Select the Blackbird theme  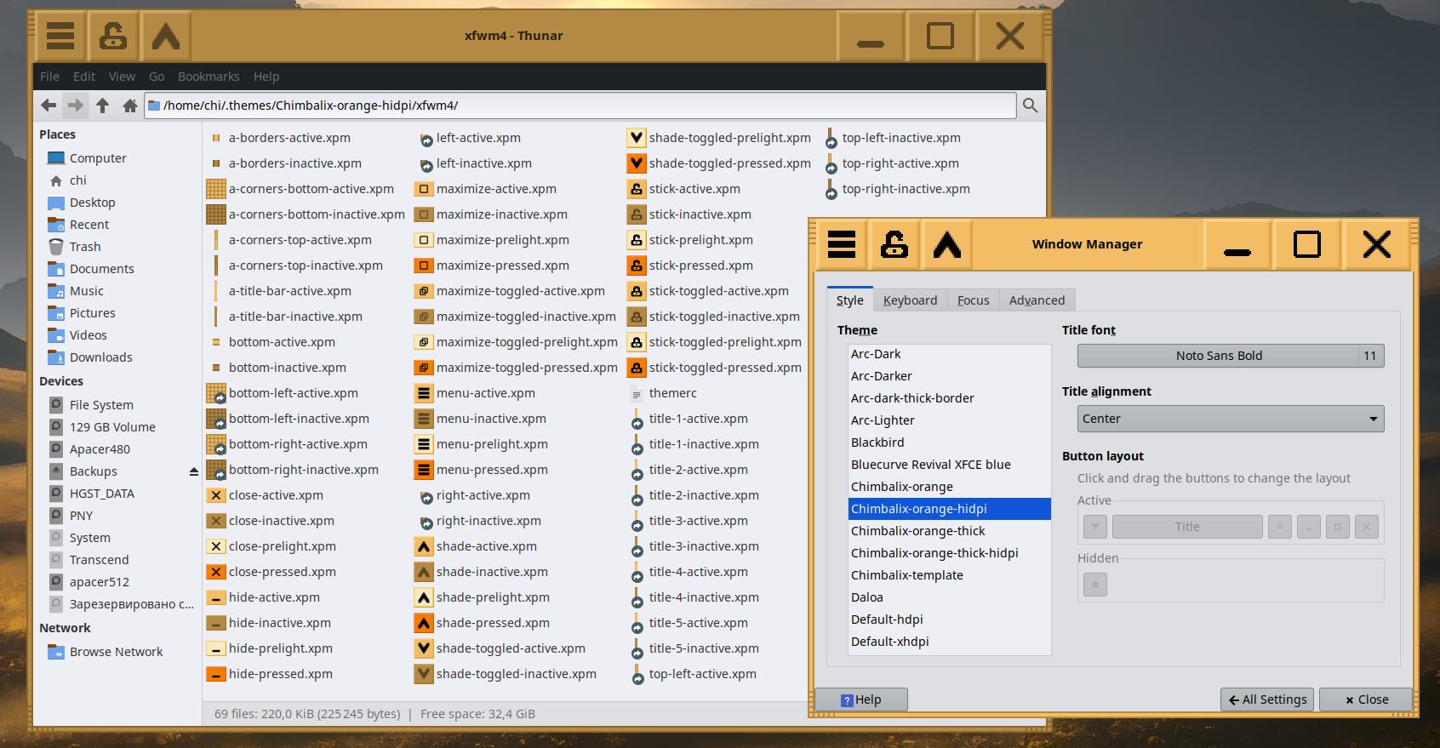pyautogui.click(x=950, y=443)
